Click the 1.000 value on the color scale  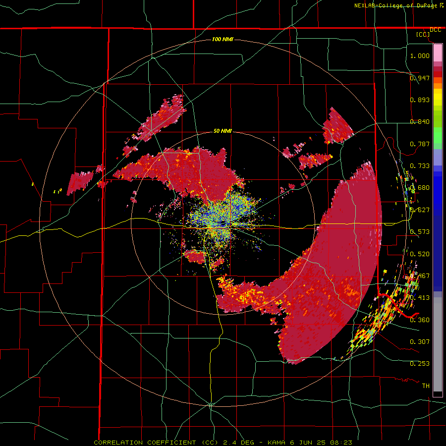click(x=420, y=56)
